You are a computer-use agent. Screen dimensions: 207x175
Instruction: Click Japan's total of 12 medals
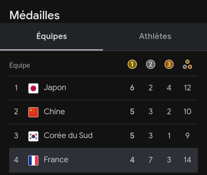[187, 88]
